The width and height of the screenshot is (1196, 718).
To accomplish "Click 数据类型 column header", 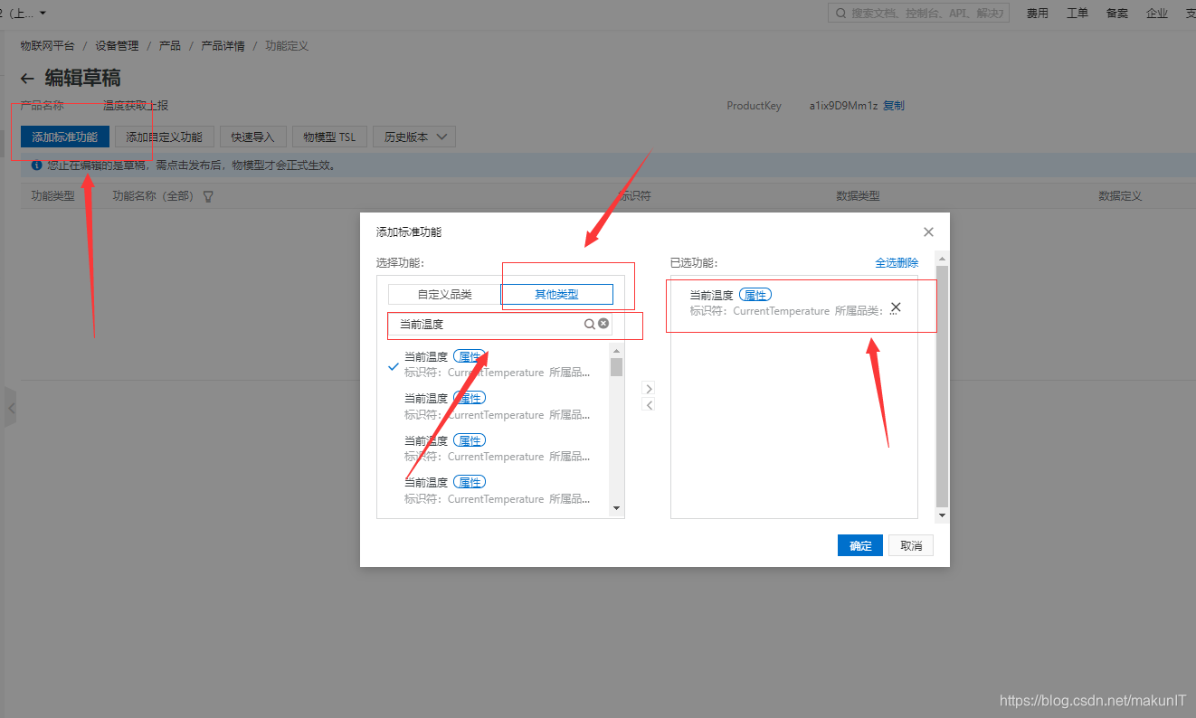I will 858,196.
